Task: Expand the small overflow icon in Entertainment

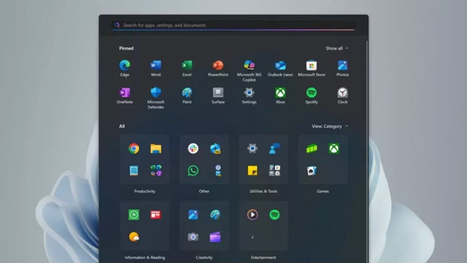Action: pyautogui.click(x=252, y=237)
